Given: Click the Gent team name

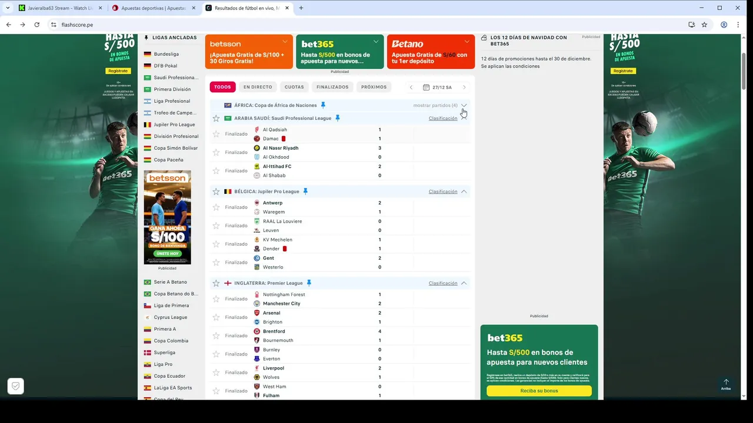Looking at the screenshot, I should pyautogui.click(x=268, y=258).
